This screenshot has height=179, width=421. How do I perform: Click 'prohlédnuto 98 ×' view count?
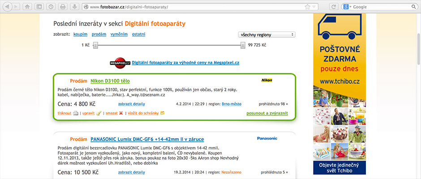(273, 104)
